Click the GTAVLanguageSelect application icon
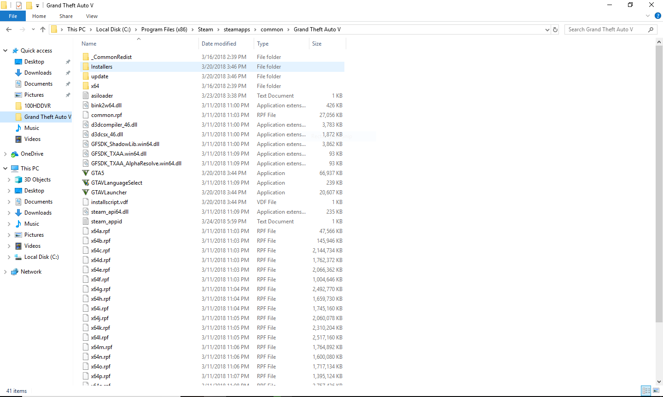This screenshot has height=397, width=663. pos(86,183)
